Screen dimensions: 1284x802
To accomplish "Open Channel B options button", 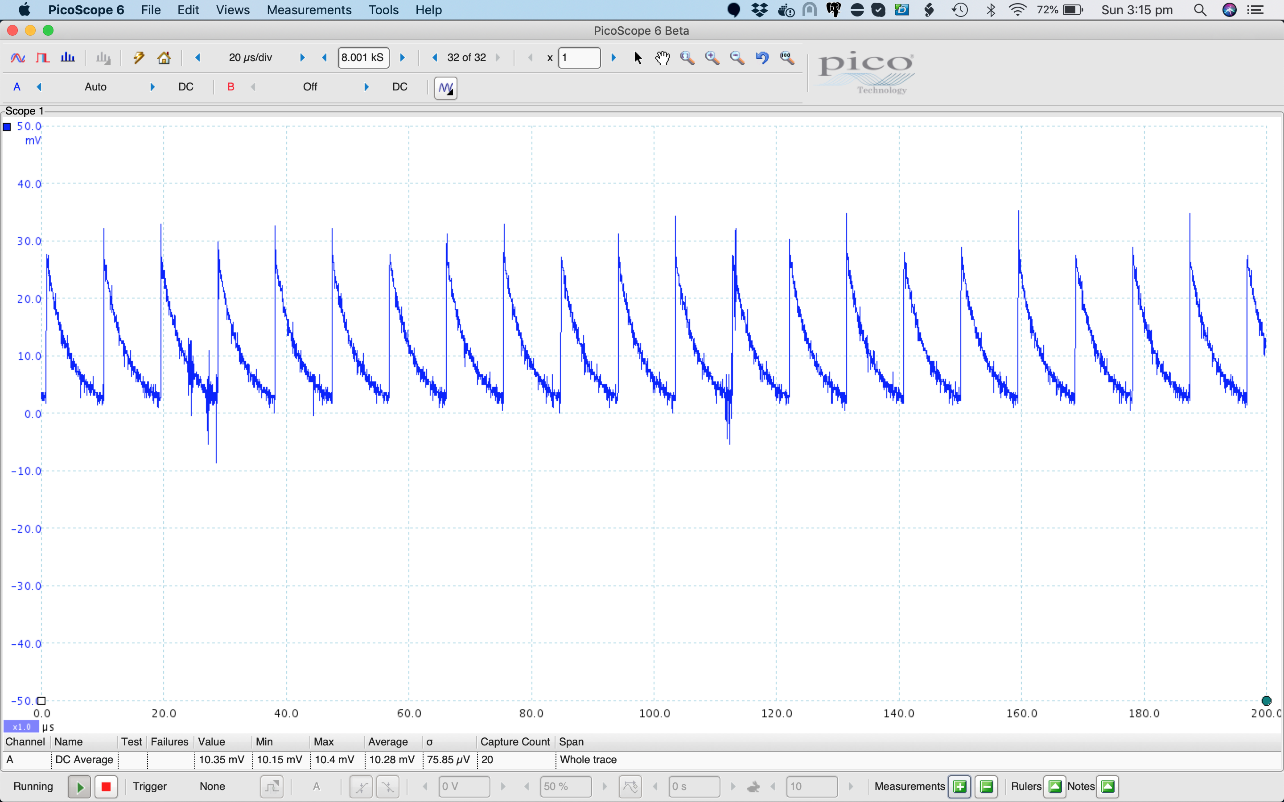I will (x=231, y=87).
